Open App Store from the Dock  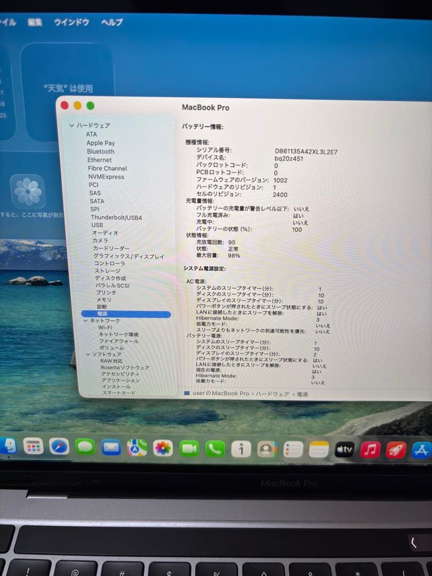[421, 450]
